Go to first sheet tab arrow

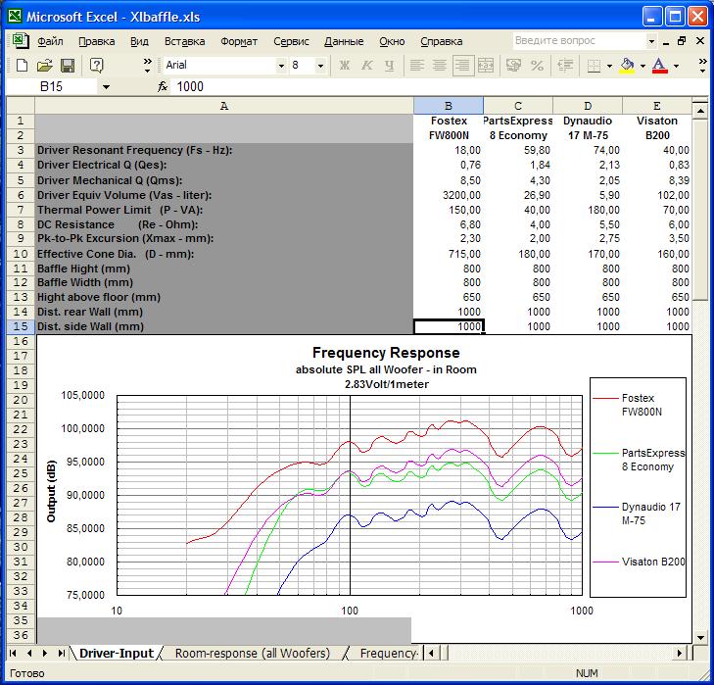point(13,653)
